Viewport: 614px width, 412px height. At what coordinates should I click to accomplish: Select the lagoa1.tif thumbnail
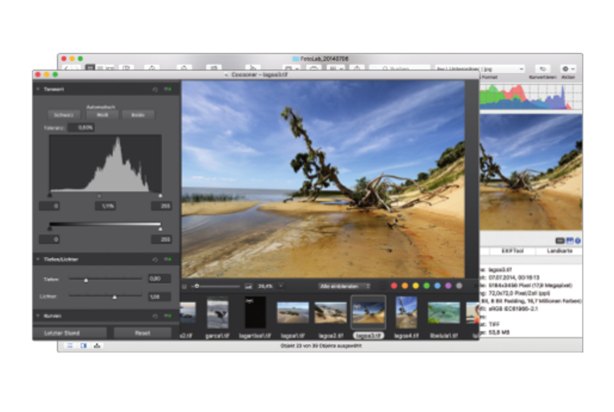tap(293, 313)
